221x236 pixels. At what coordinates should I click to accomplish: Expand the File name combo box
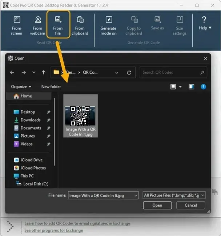pos(136,195)
